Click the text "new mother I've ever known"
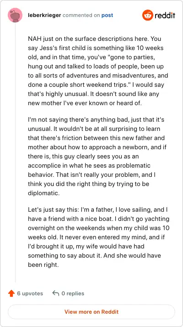The height and width of the screenshot is (327, 183). pyautogui.click(x=66, y=103)
